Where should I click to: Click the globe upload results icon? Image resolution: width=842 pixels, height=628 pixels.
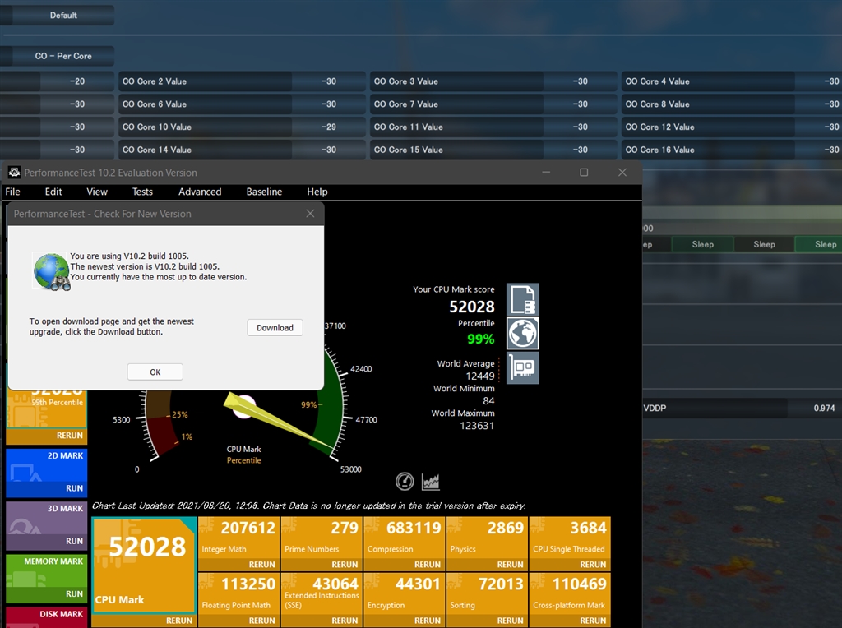pos(522,334)
